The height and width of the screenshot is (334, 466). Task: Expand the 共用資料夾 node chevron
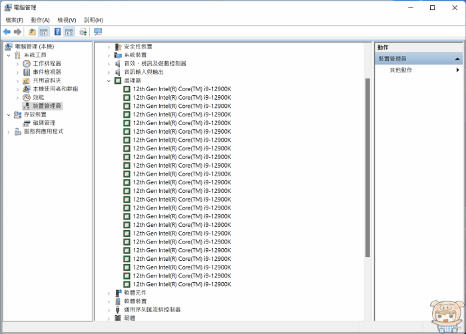click(17, 81)
